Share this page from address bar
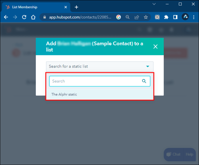Image resolution: width=199 pixels, height=165 pixels. (x=137, y=17)
